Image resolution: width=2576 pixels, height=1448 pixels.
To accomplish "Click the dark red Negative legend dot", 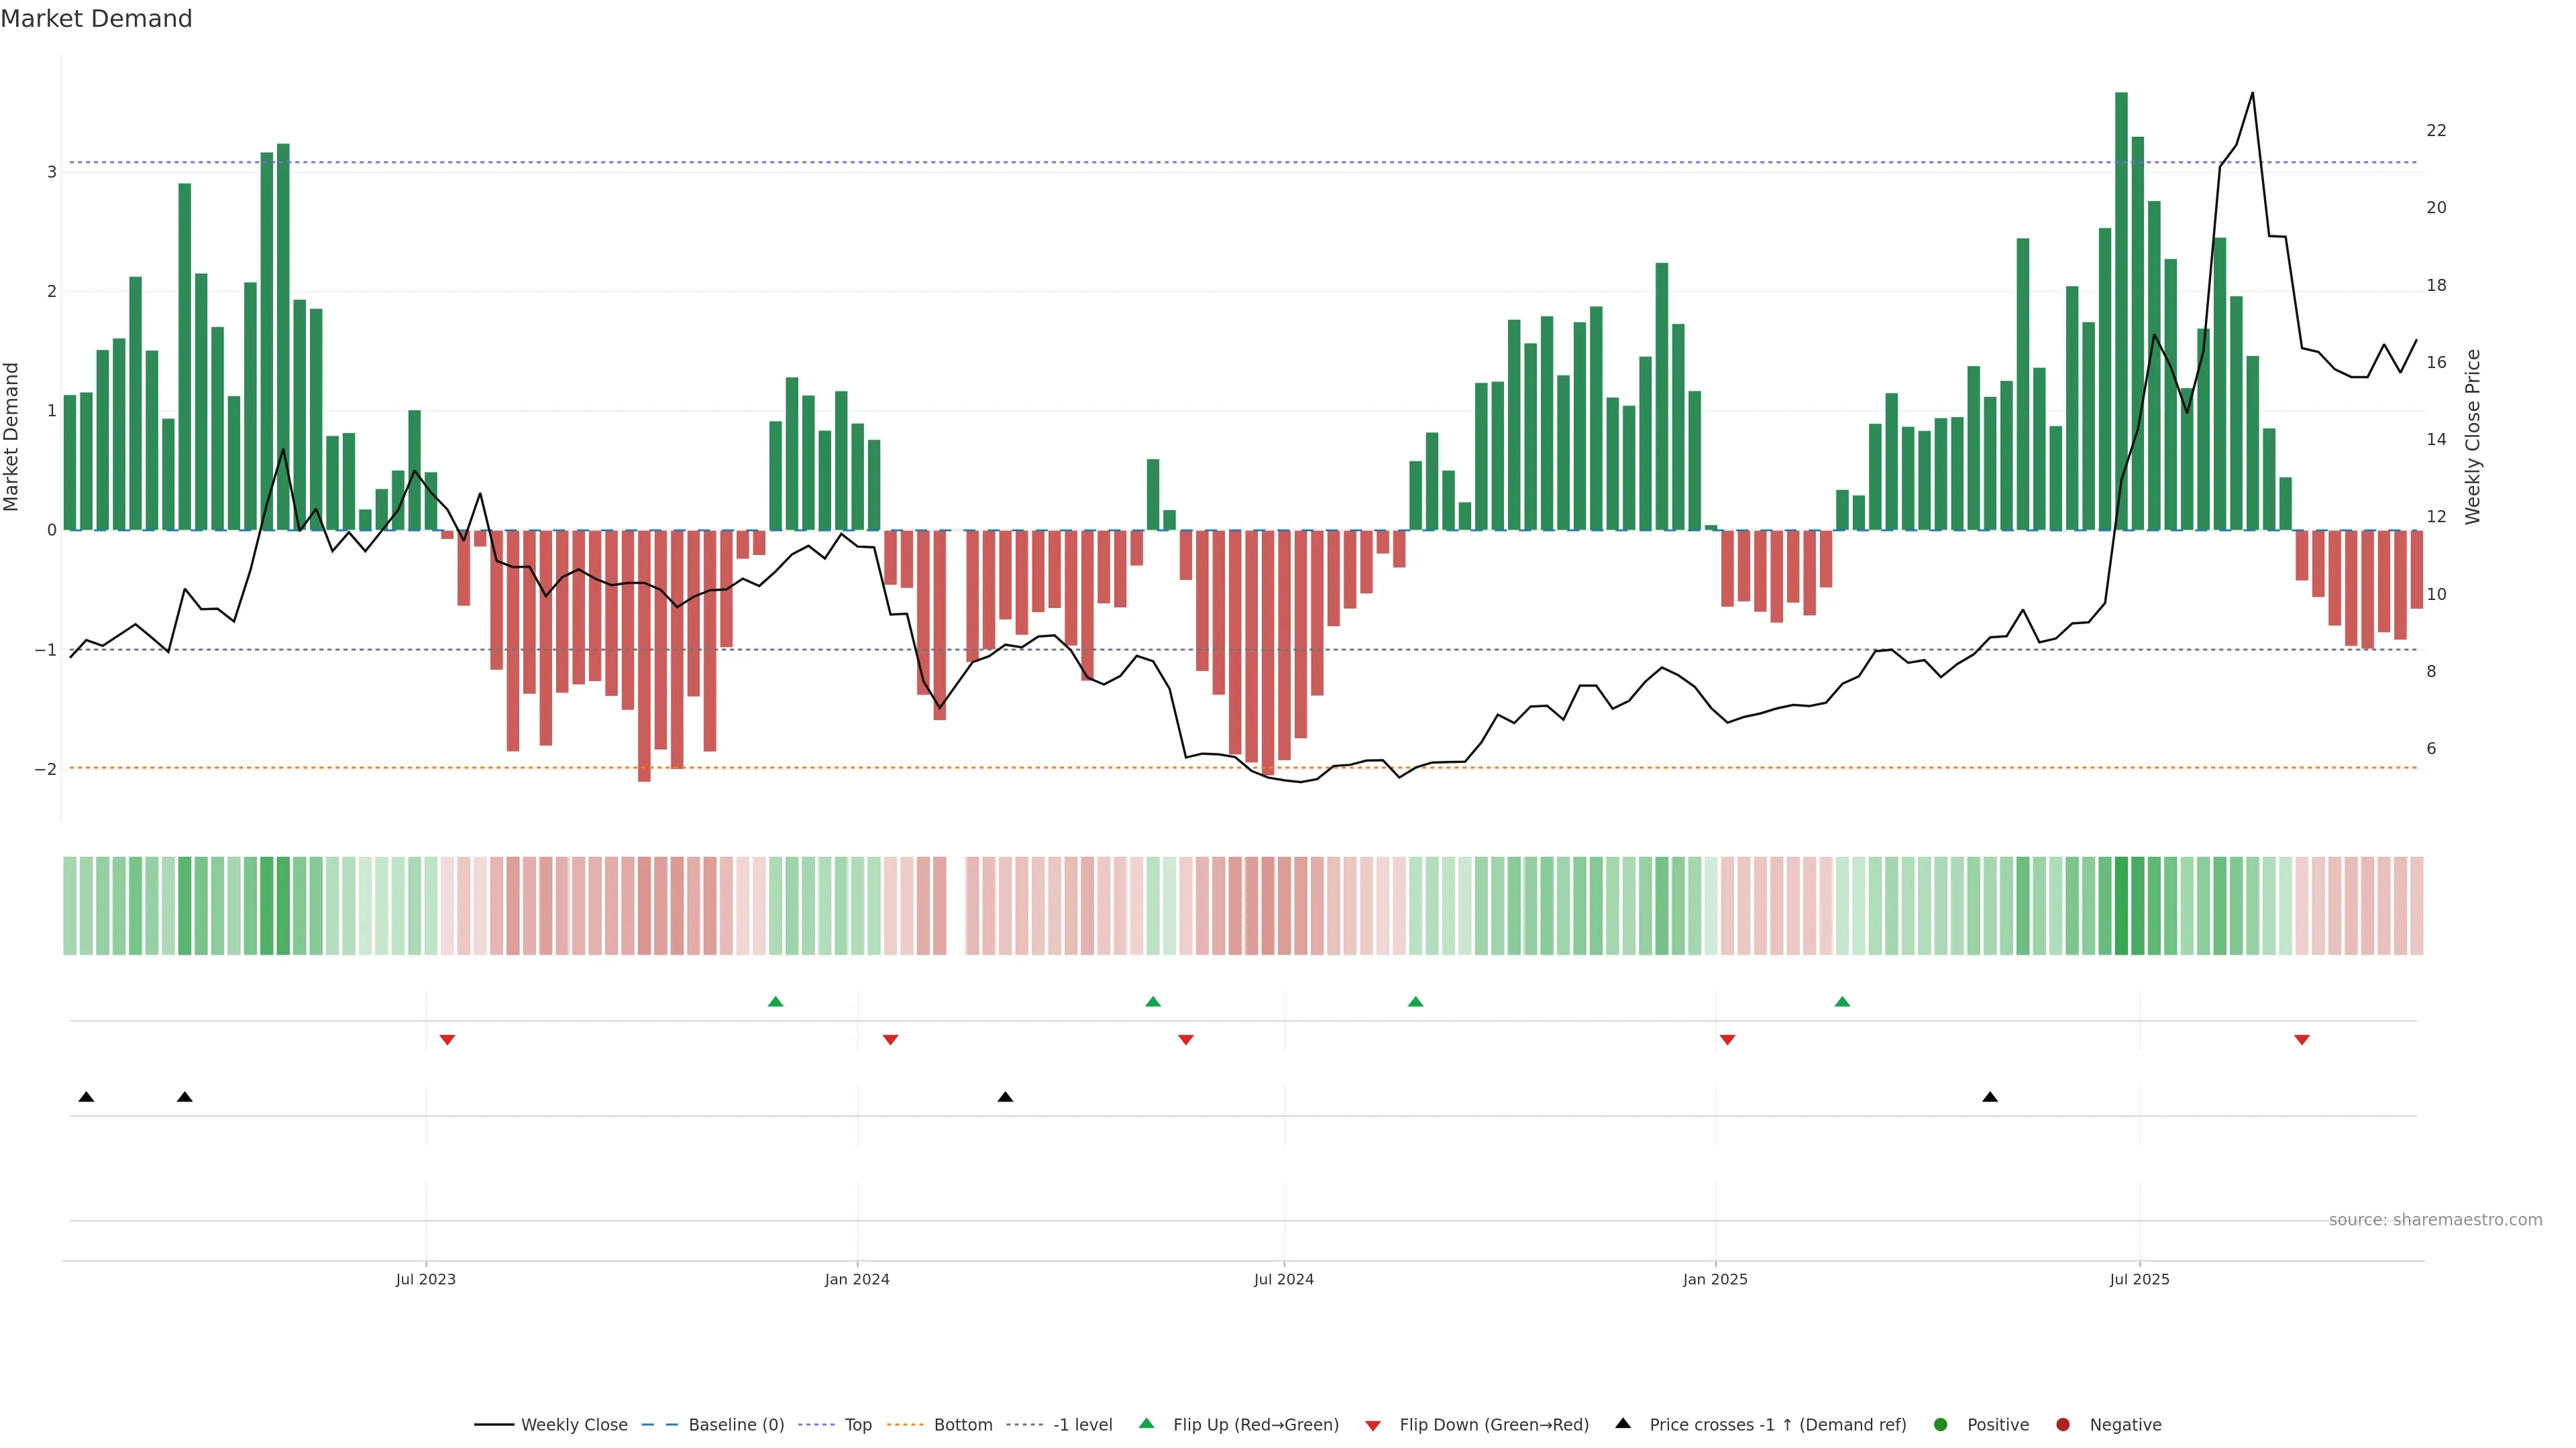I will click(x=2063, y=1425).
